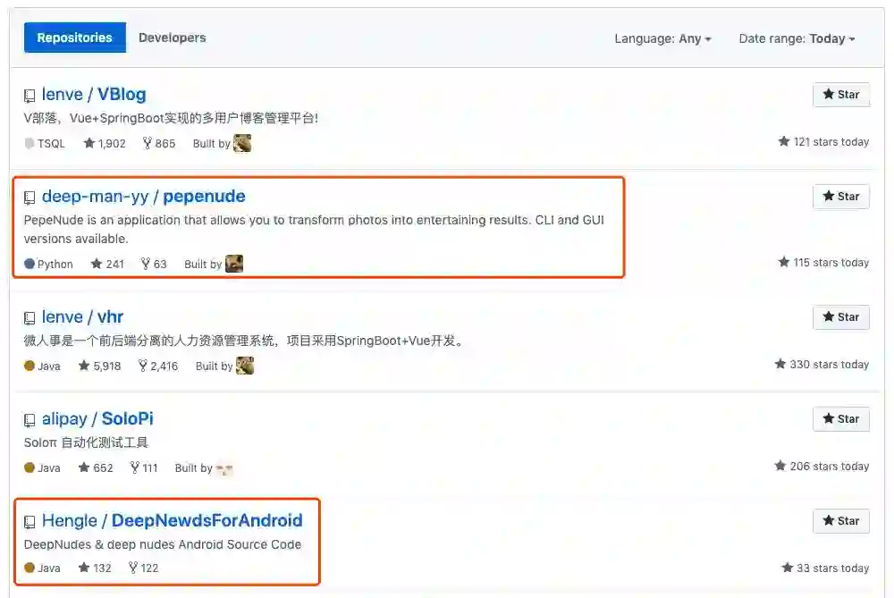Click the star icon showing 5,918 stars
This screenshot has width=894, height=598.
(x=84, y=366)
